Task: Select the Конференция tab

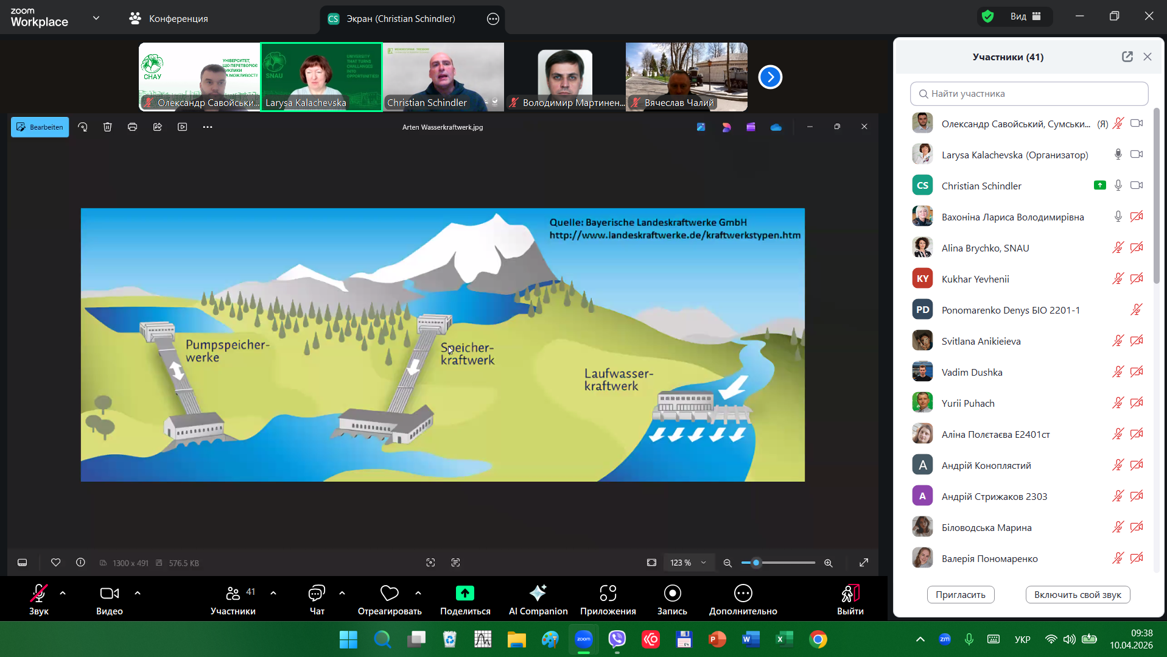Action: (x=169, y=19)
